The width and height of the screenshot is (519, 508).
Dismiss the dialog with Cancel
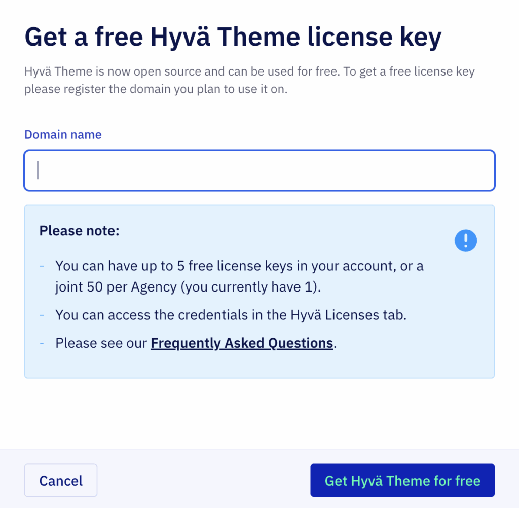coord(60,480)
